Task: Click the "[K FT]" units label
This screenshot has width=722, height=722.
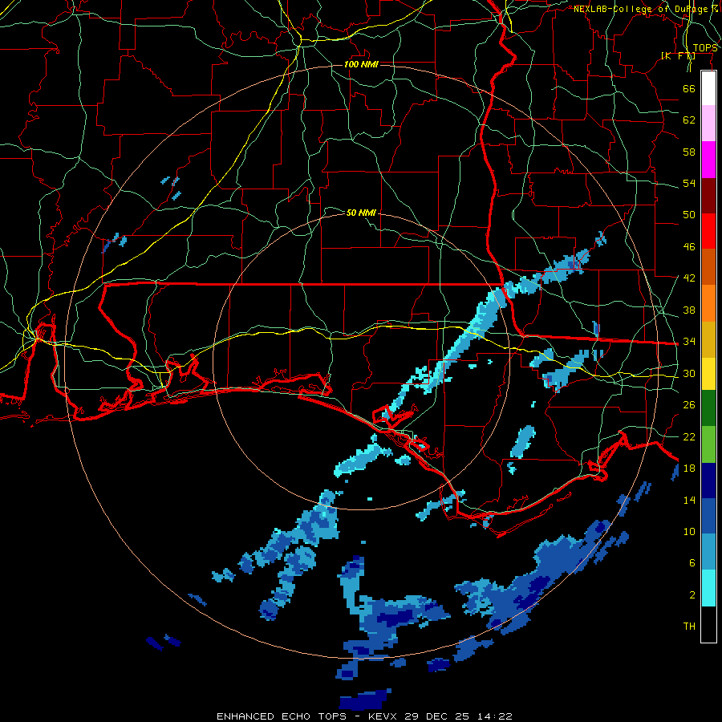Action: [678, 55]
